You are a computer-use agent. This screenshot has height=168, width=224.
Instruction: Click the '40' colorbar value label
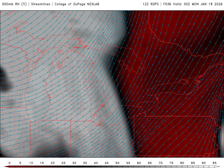(x=96, y=163)
